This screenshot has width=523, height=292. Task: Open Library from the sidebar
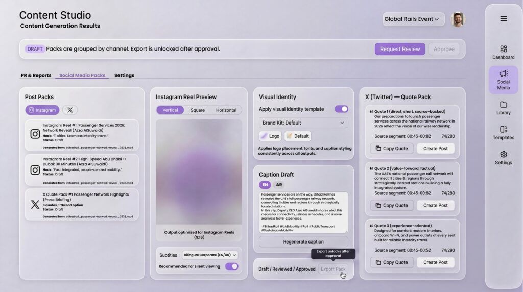pos(503,108)
